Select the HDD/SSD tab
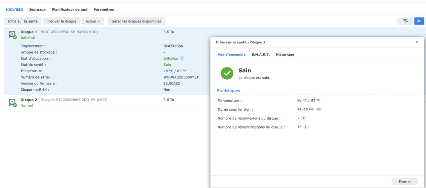Viewport: 426px width, 188px height. tap(14, 9)
